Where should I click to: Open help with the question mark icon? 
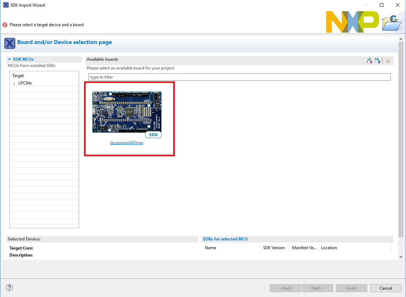tap(9, 288)
